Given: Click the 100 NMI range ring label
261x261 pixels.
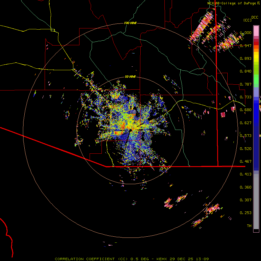Looking at the screenshot, I should (x=130, y=23).
